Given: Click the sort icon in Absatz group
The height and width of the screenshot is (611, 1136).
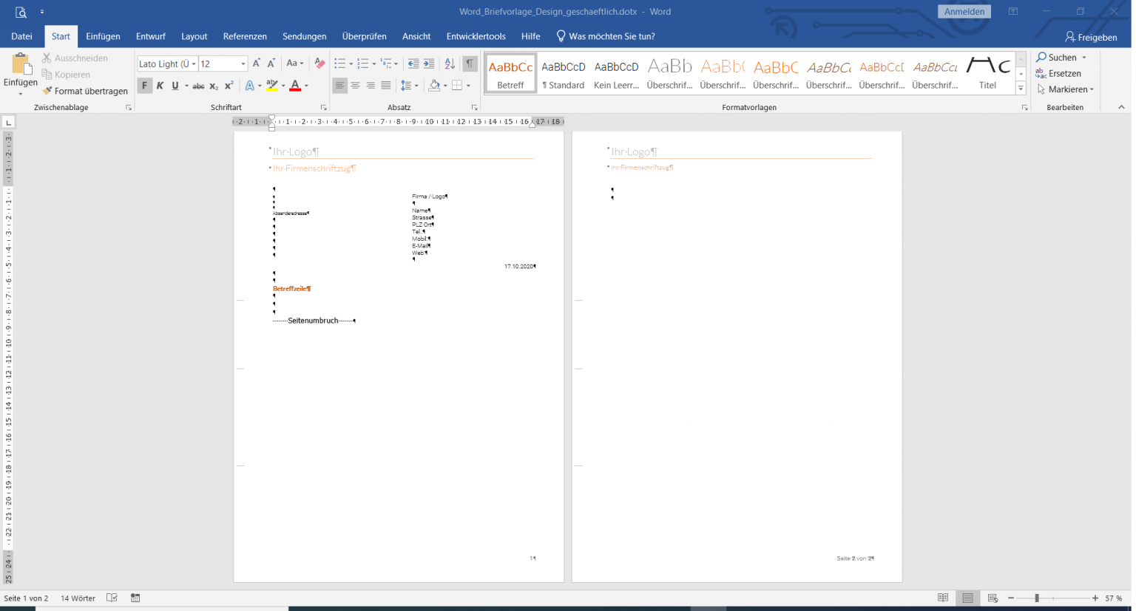Looking at the screenshot, I should pyautogui.click(x=449, y=64).
